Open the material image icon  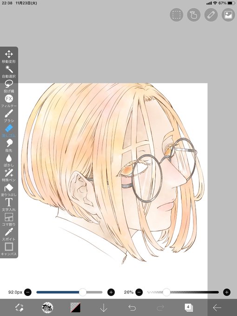[228, 15]
